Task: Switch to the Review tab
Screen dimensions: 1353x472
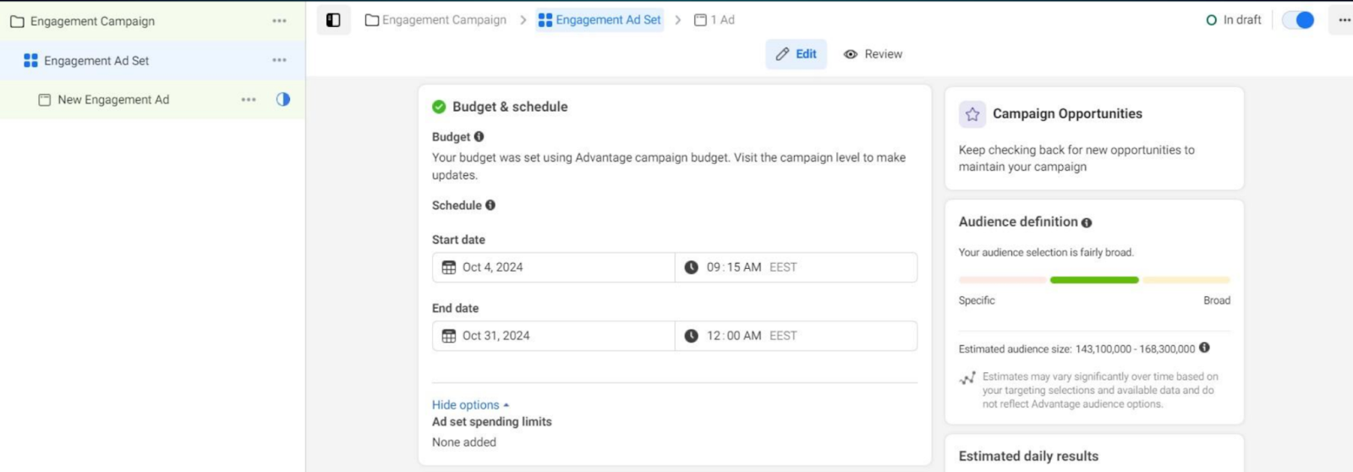Action: pos(874,54)
